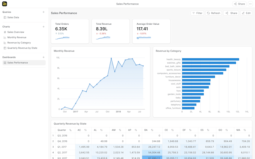The width and height of the screenshot is (255, 159).
Task: Sort by the BA column arrows
Action: (x=152, y=130)
